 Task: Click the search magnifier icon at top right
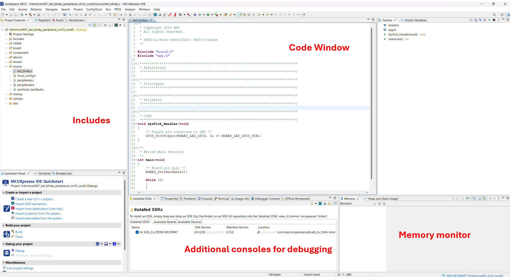(x=494, y=15)
